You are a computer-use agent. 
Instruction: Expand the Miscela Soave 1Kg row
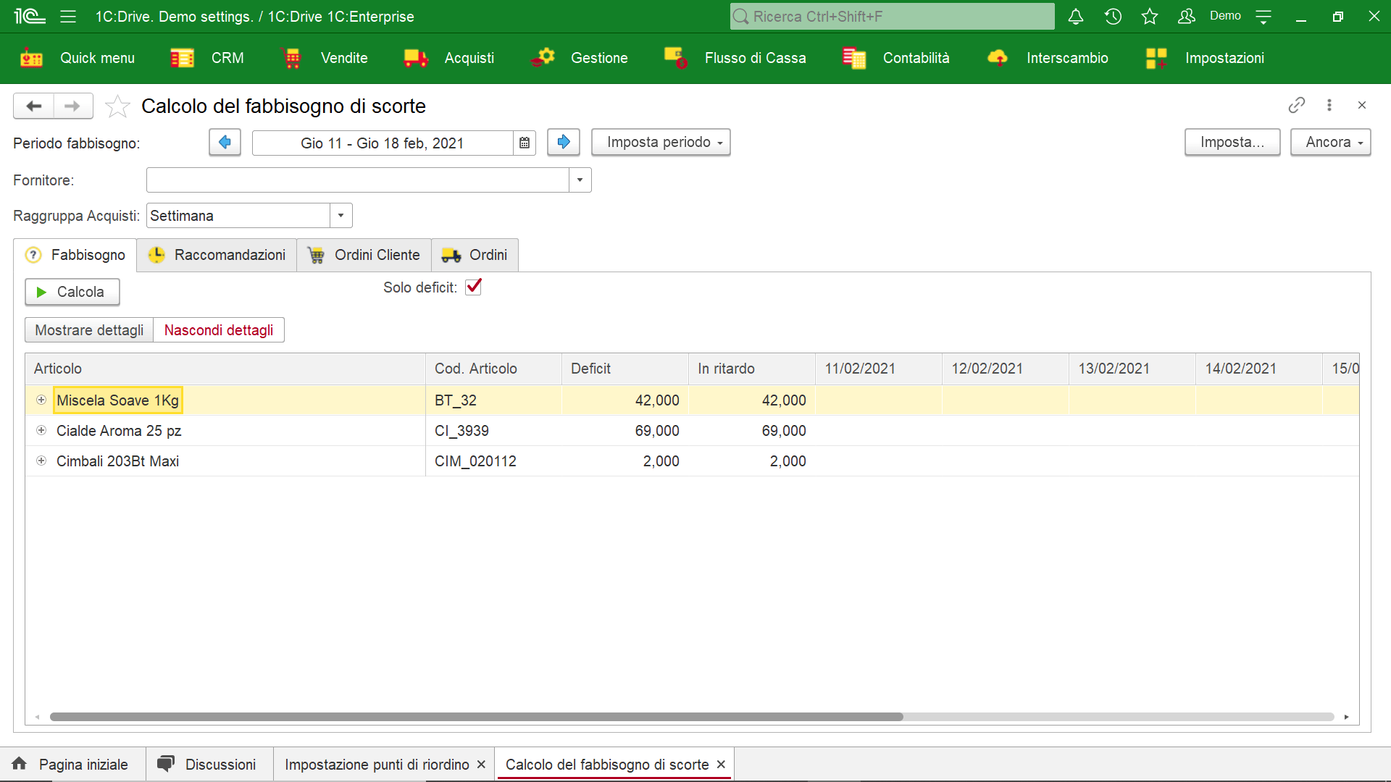tap(41, 400)
